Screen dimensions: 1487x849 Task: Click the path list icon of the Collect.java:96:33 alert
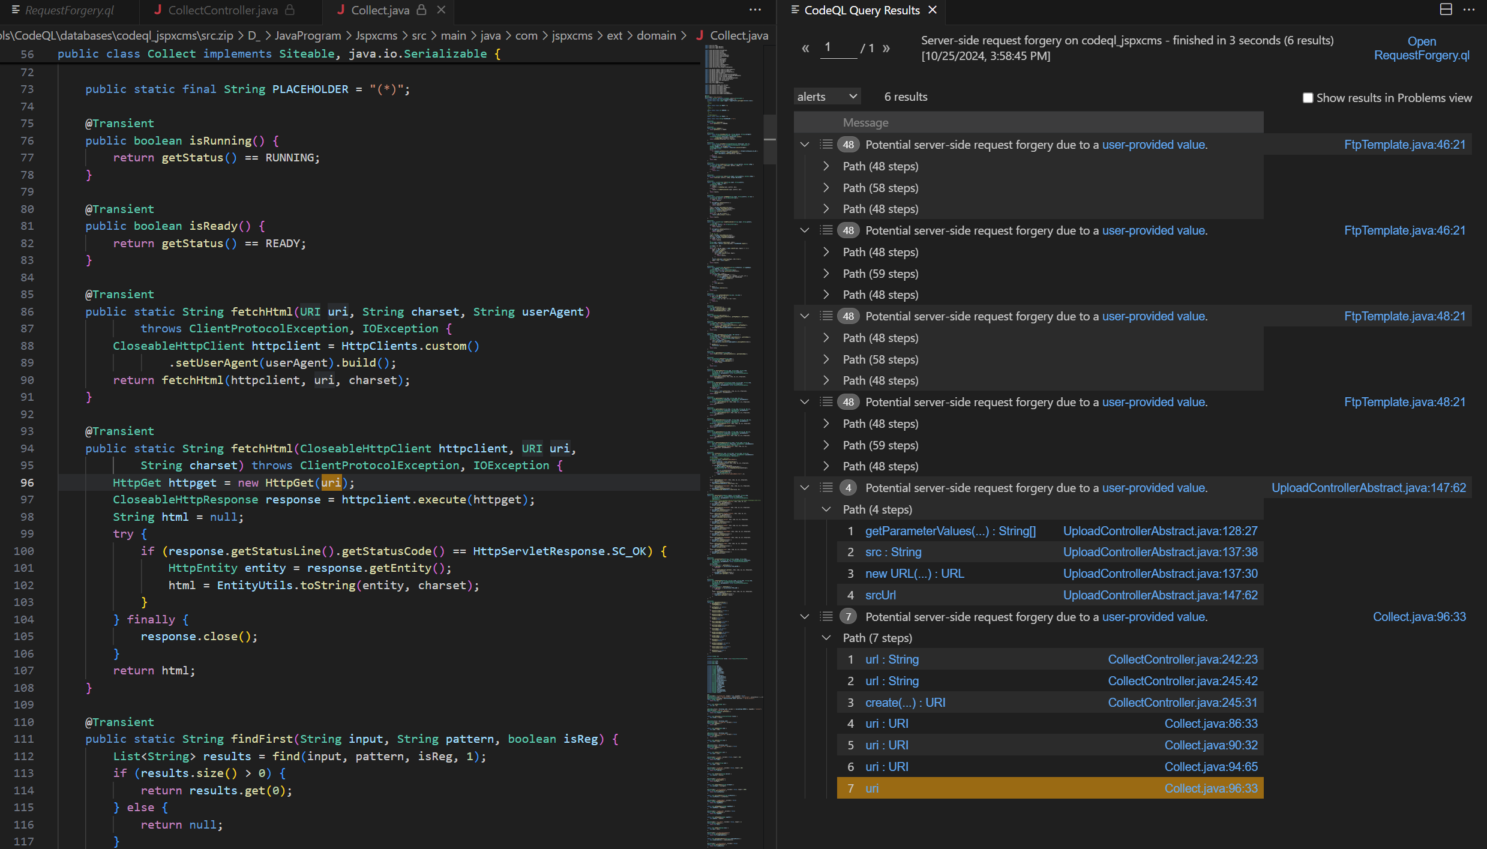pos(826,616)
